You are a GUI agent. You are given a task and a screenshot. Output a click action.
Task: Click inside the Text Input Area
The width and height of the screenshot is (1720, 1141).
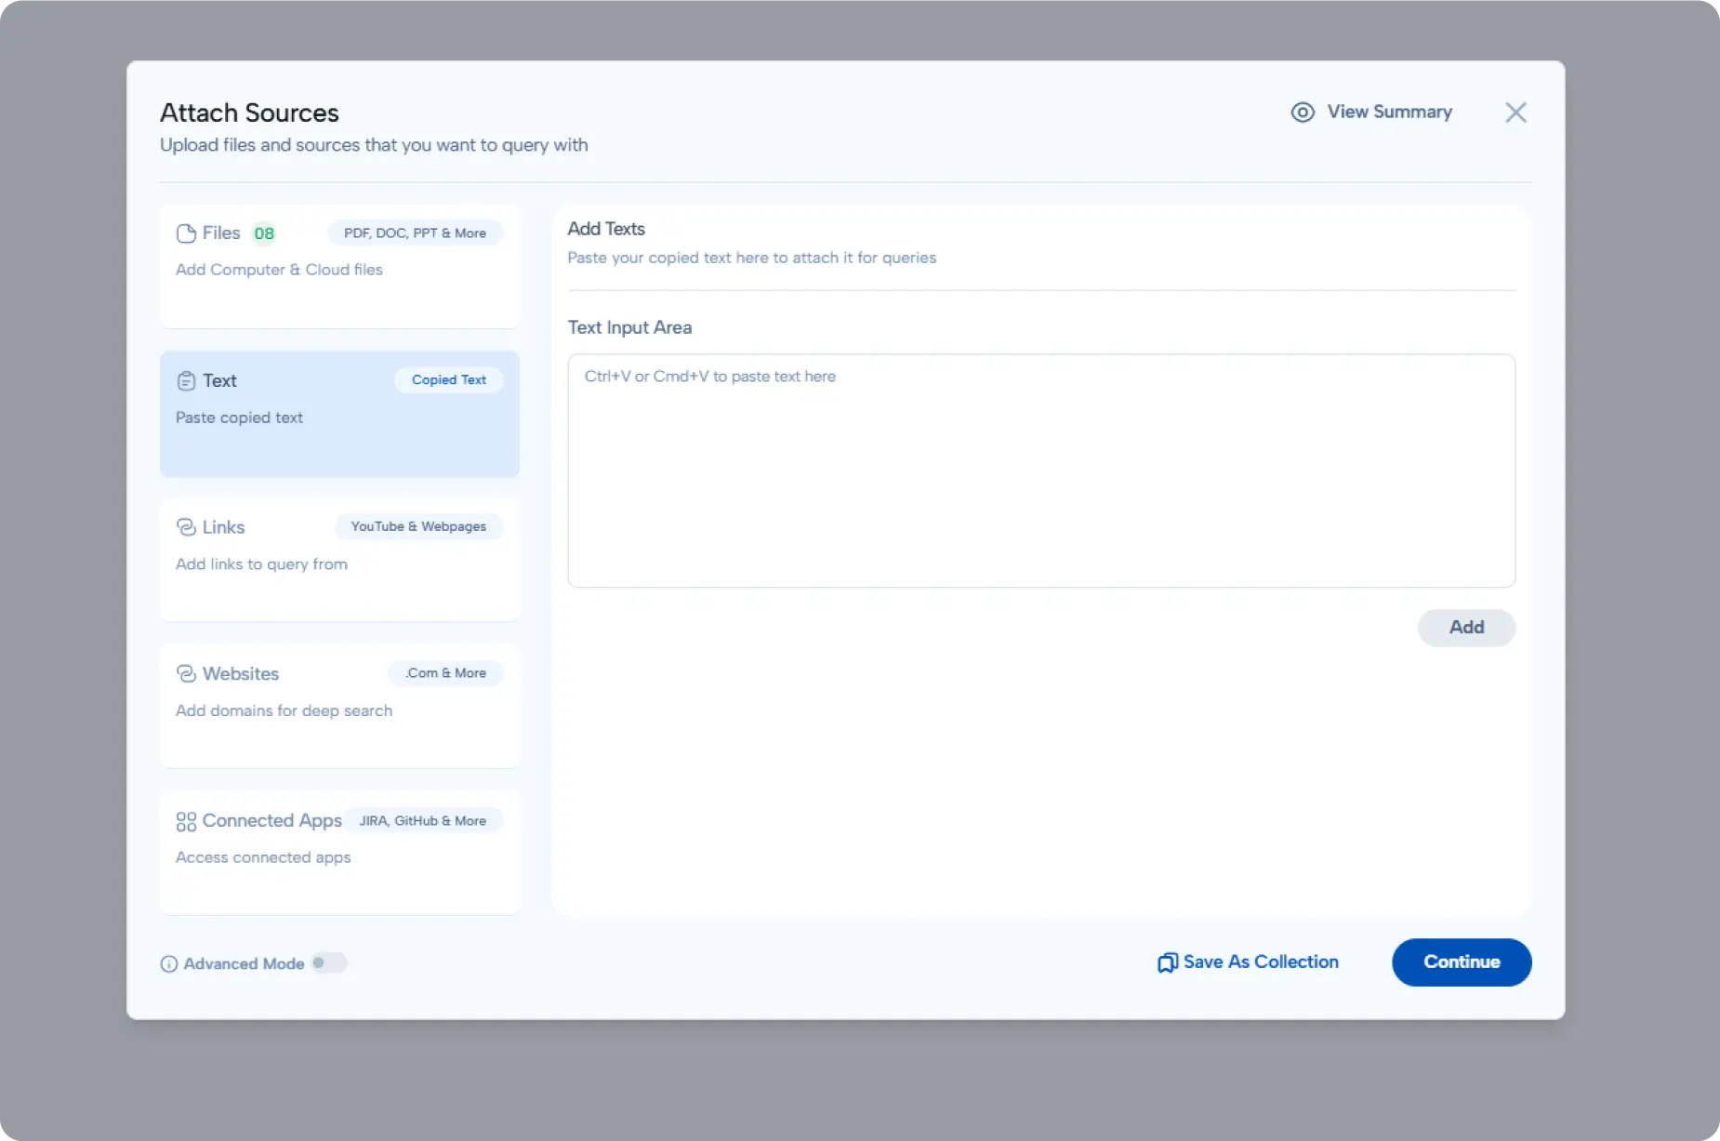[1040, 470]
